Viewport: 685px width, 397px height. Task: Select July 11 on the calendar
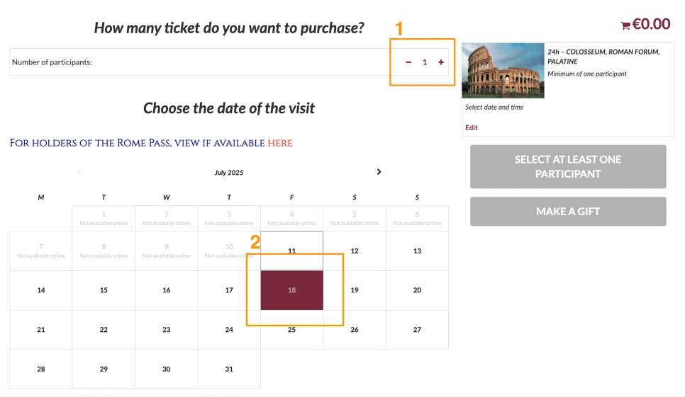point(292,251)
